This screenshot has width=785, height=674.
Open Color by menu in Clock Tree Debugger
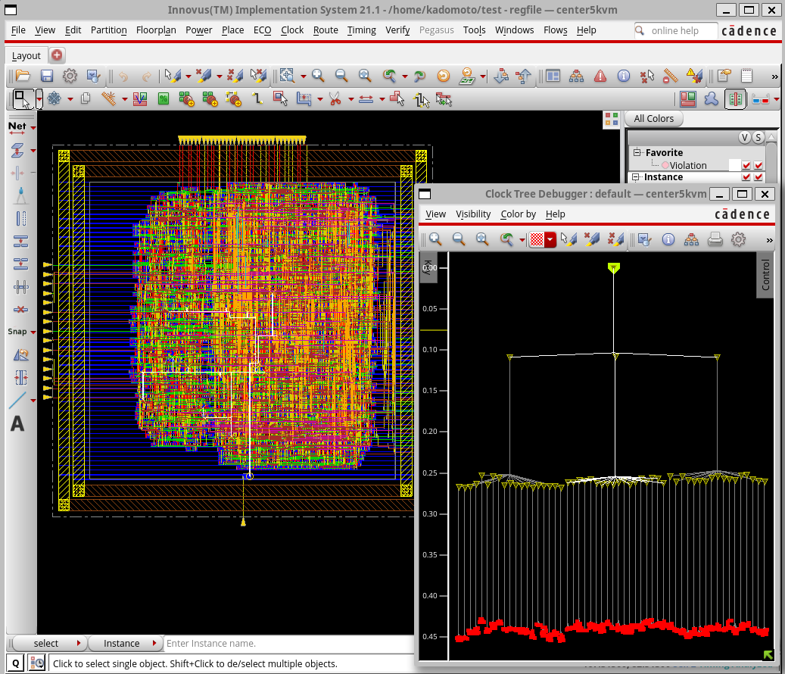(x=518, y=214)
